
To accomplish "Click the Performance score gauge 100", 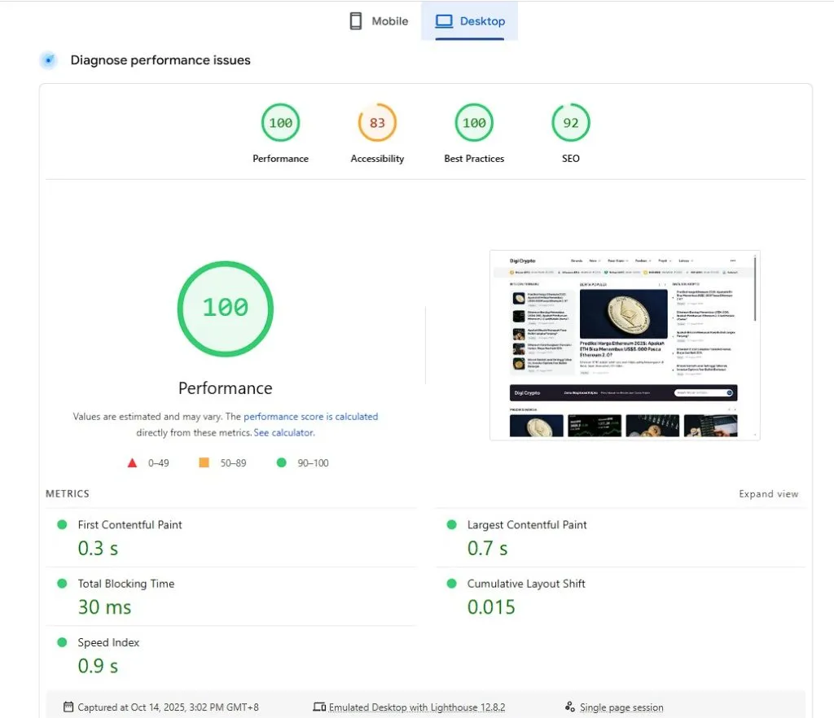I will click(280, 124).
